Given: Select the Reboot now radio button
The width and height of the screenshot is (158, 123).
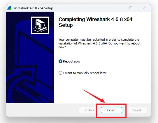Looking at the screenshot, I should [60, 61].
